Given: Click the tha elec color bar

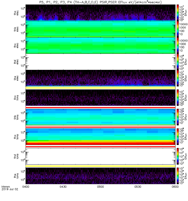Looking at the screenshot, I should pyautogui.click(x=178, y=13).
